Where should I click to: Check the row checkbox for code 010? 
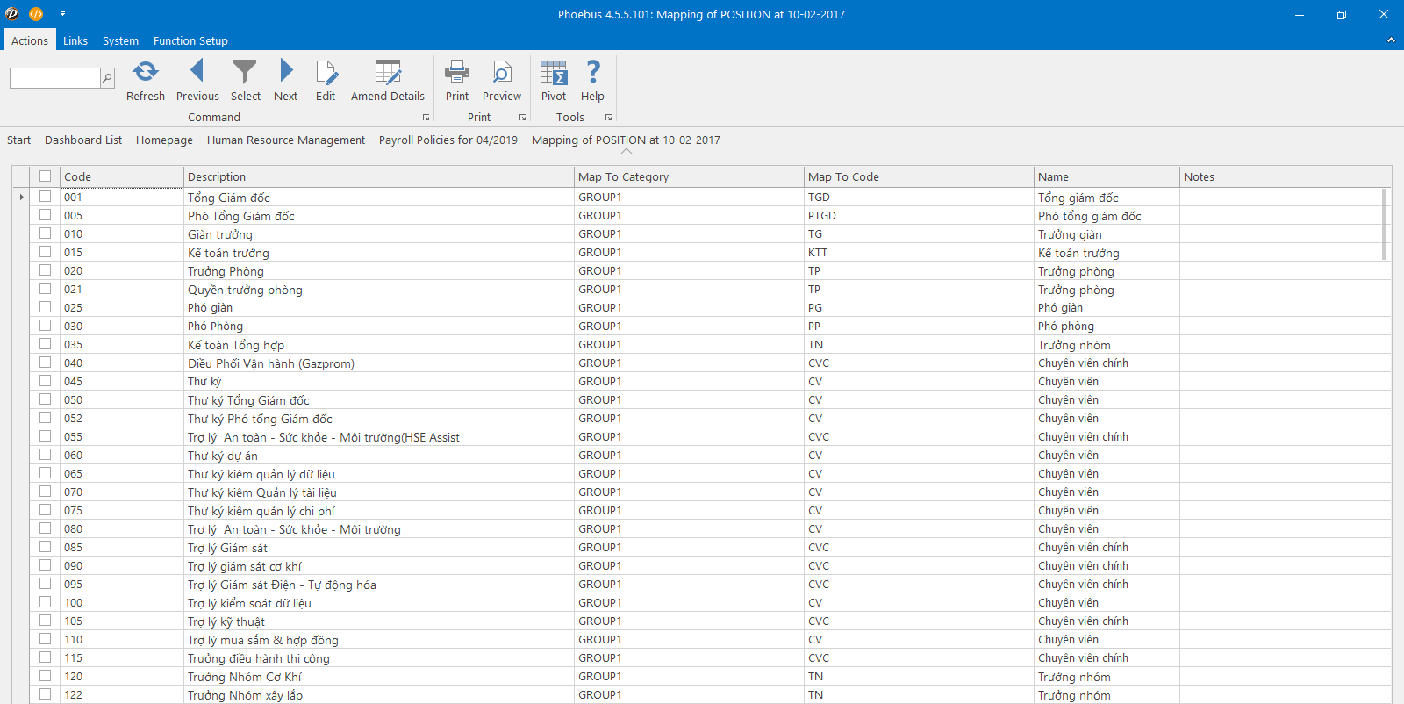tap(45, 233)
